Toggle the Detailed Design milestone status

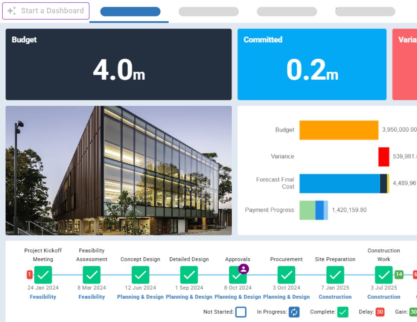click(189, 275)
